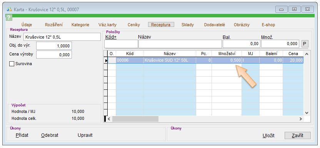Viewport: 320px width, 148px height.
Task: Click the Název recipe name field
Action: pyautogui.click(x=62, y=37)
